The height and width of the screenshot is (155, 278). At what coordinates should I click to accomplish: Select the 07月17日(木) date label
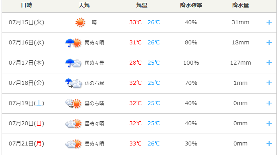26,63
